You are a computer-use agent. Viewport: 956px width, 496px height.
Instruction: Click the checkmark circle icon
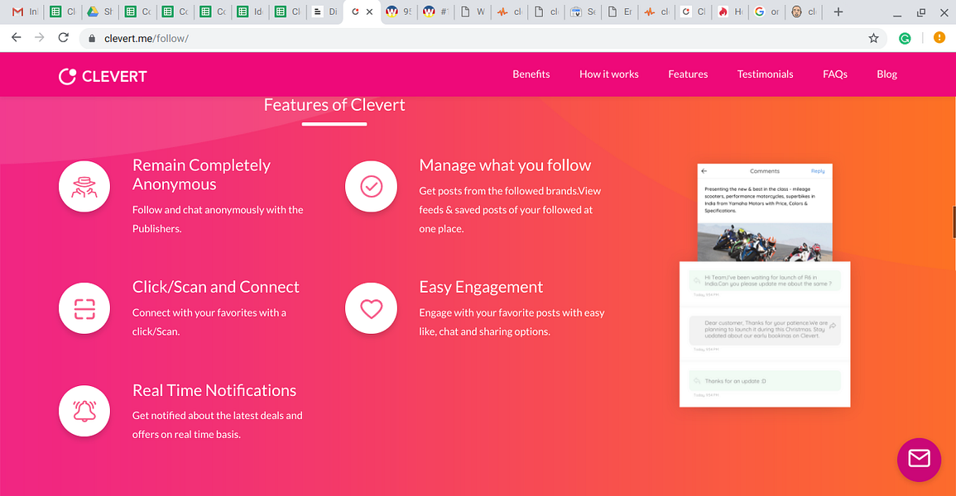[x=371, y=186]
